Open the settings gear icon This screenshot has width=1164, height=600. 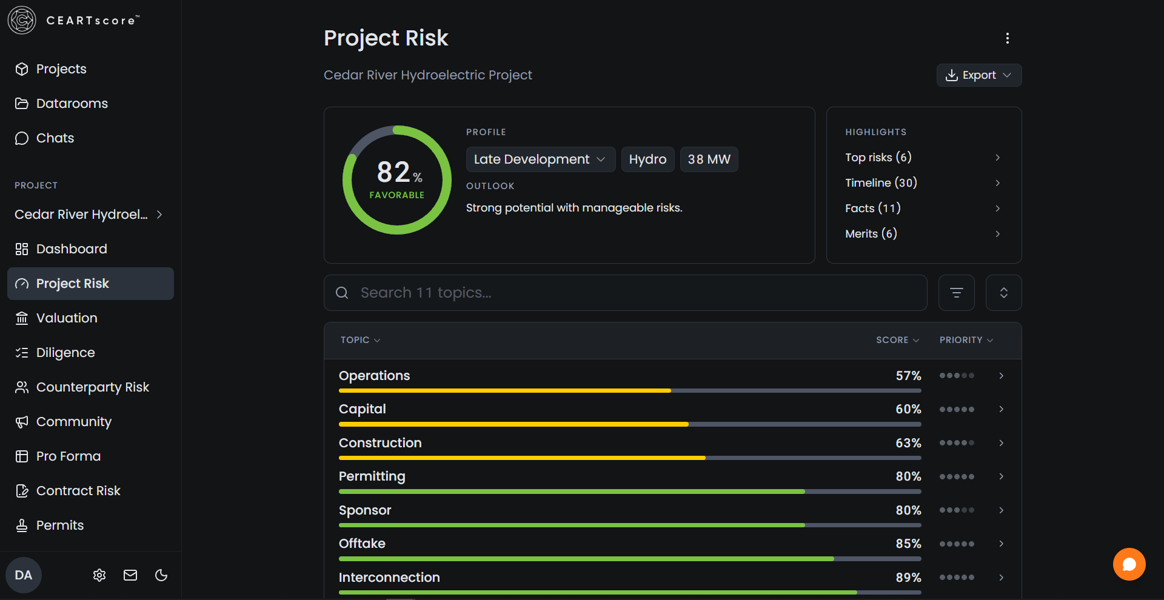pyautogui.click(x=99, y=575)
